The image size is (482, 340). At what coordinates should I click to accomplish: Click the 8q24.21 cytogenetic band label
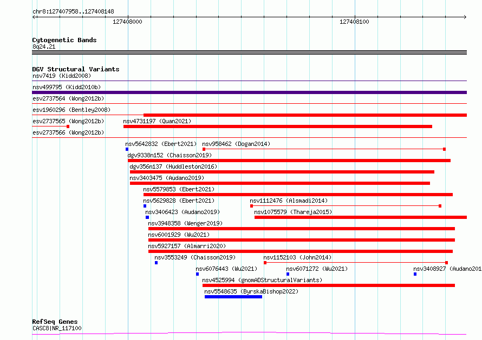tap(44, 46)
